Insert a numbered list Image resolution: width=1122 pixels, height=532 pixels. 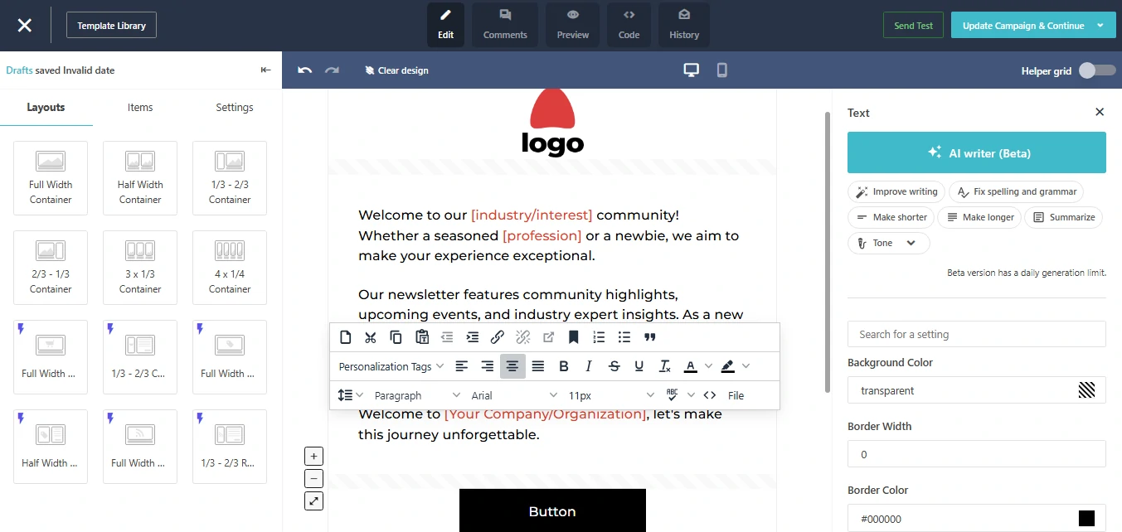(x=599, y=337)
